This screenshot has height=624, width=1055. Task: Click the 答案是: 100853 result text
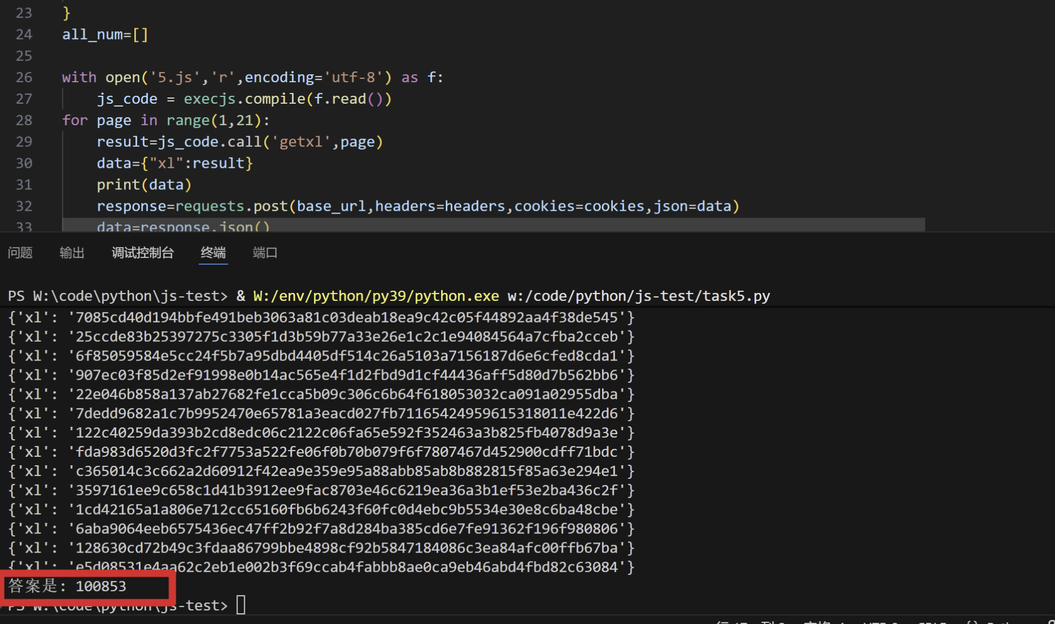[x=67, y=587]
